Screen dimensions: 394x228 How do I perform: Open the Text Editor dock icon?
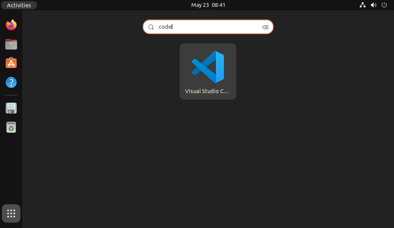(11, 108)
